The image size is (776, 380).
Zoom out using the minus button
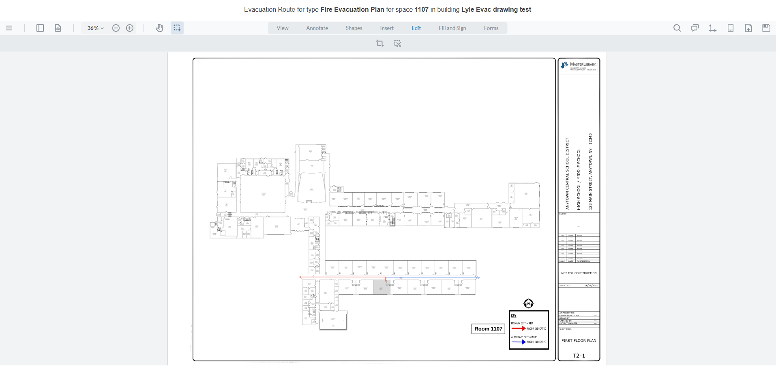[116, 28]
